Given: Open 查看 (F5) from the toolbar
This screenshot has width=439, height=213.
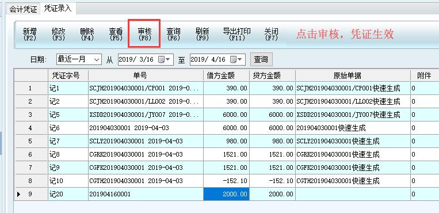Looking at the screenshot, I should click(116, 34).
